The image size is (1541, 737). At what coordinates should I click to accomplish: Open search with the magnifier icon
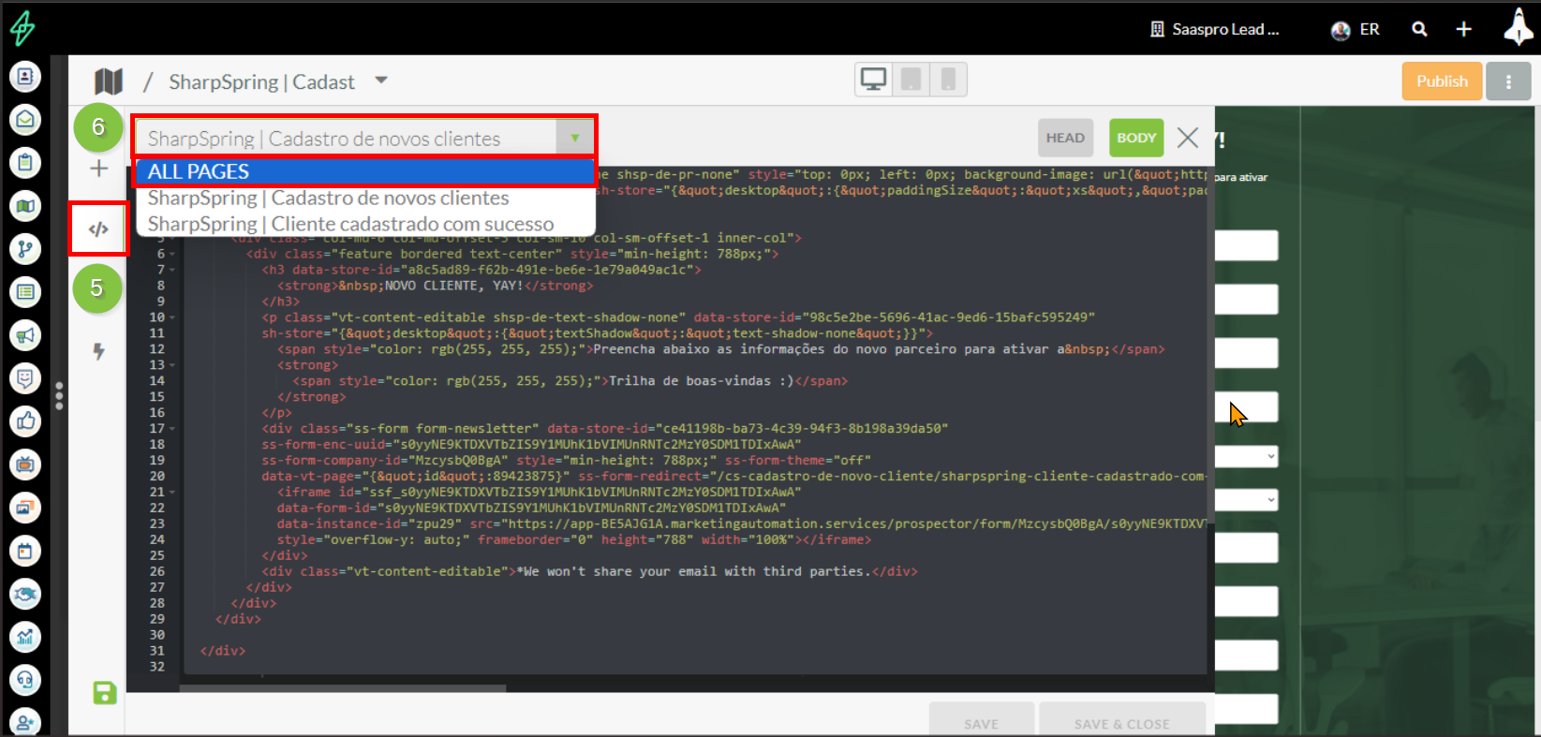point(1419,29)
